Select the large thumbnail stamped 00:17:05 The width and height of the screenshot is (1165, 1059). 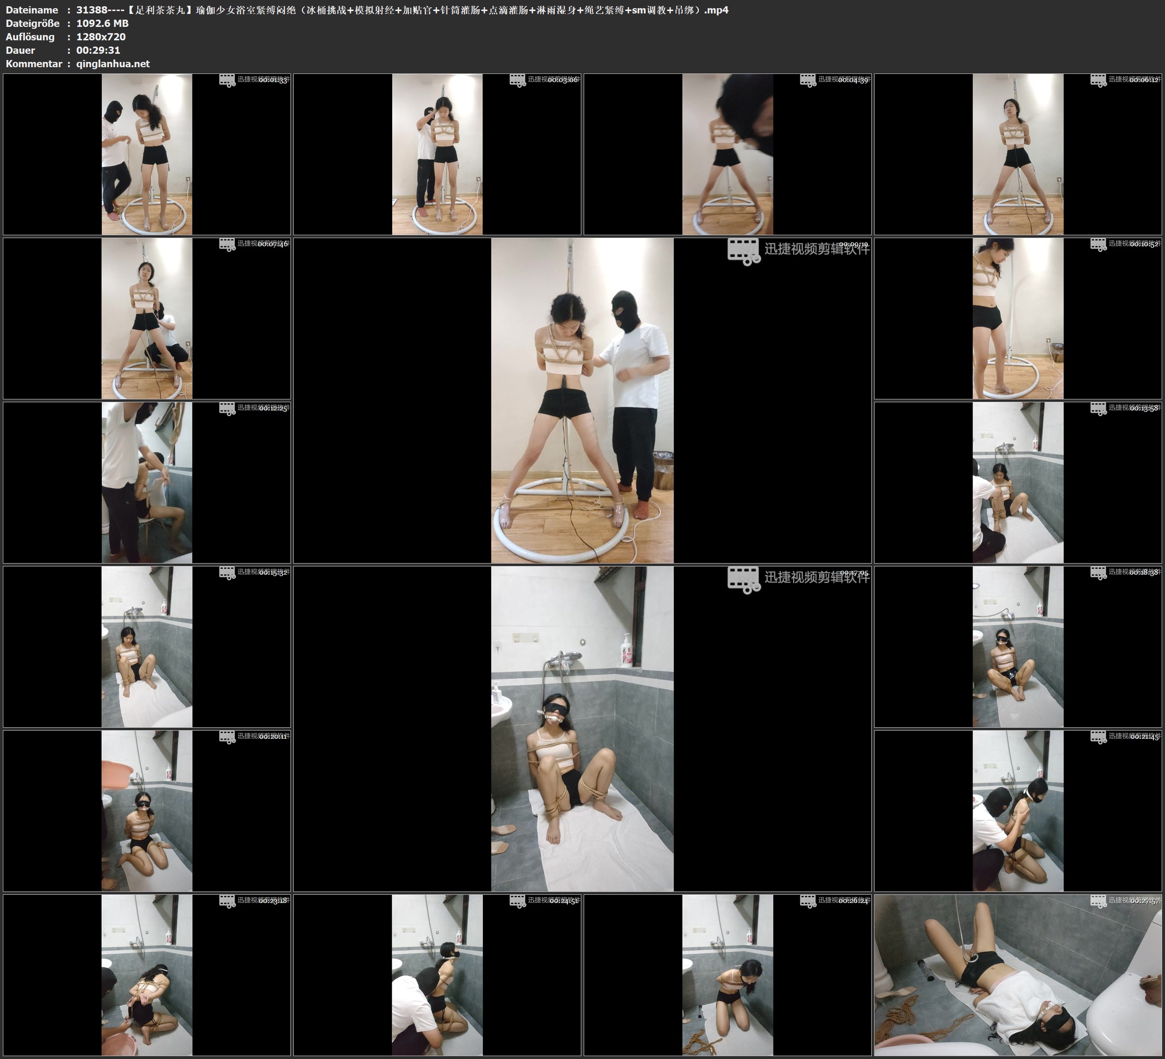(x=582, y=728)
